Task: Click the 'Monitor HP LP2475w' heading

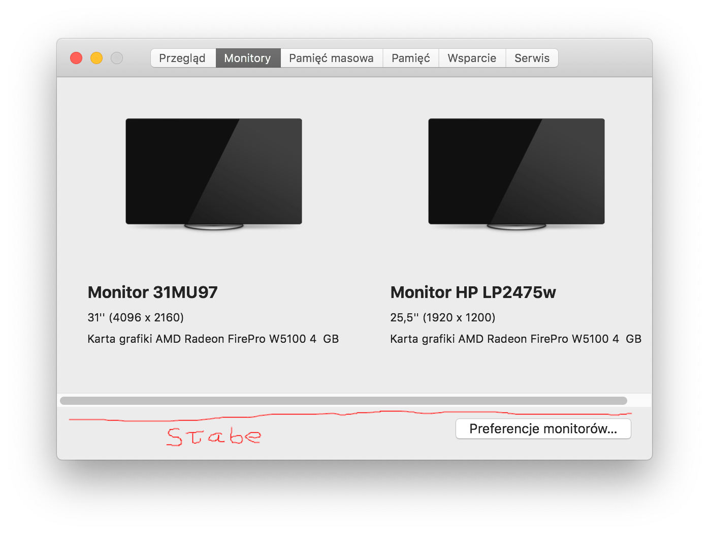Action: click(x=473, y=292)
